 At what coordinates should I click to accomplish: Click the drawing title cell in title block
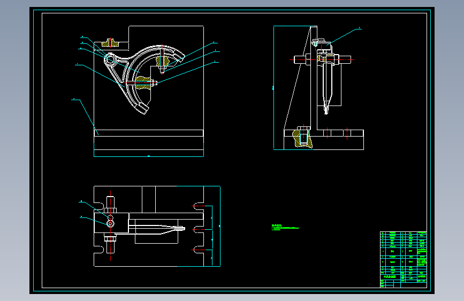coord(390,277)
